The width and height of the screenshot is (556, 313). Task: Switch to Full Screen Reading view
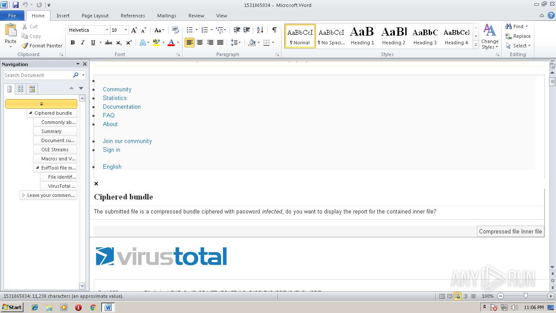coord(449,296)
